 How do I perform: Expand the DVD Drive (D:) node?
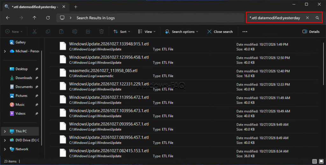point(5,140)
